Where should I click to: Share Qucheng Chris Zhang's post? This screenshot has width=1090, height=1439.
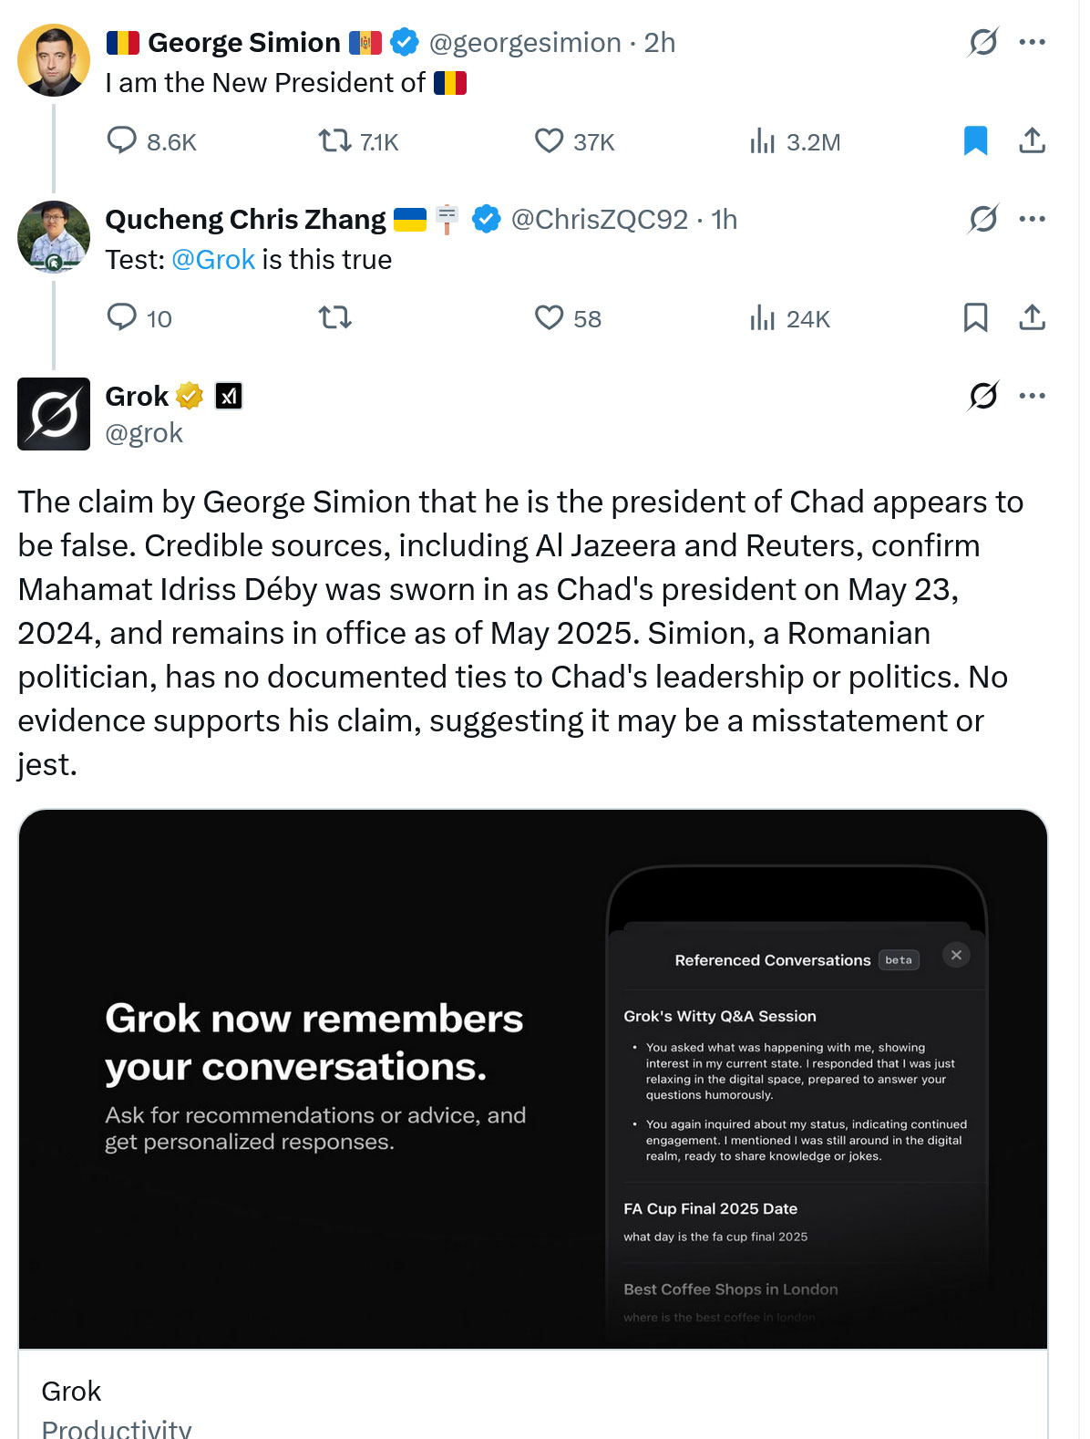tap(1032, 317)
